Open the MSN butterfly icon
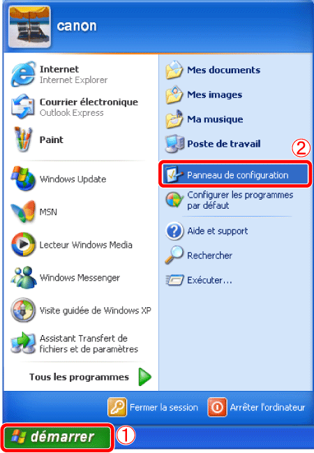314x453 pixels. [x=23, y=211]
